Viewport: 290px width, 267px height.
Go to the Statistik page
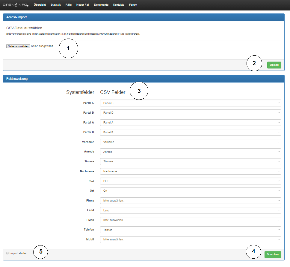(x=56, y=5)
